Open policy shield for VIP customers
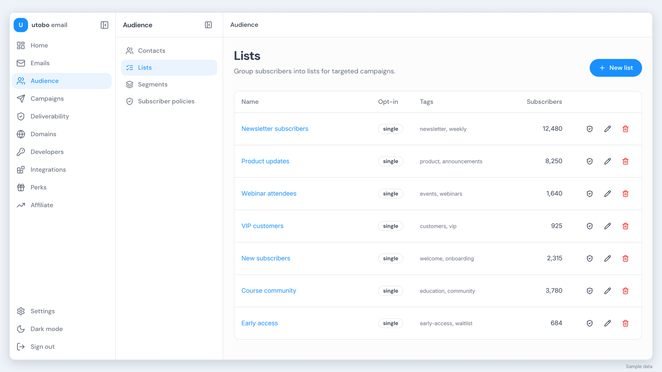The height and width of the screenshot is (372, 662). pyautogui.click(x=590, y=226)
